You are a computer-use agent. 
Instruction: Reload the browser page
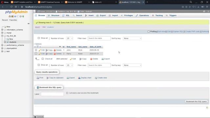pyautogui.click(x=11, y=7)
